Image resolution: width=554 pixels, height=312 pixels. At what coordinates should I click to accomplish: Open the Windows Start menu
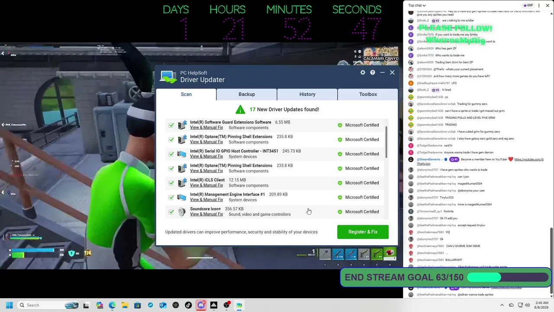[x=9, y=305]
